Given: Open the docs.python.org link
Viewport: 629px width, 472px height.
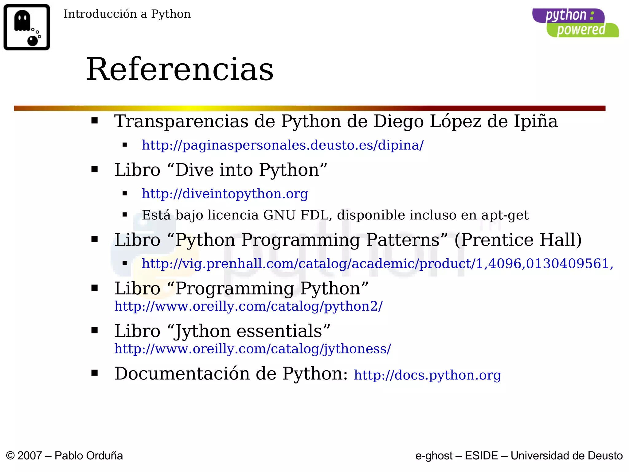Looking at the screenshot, I should (427, 375).
